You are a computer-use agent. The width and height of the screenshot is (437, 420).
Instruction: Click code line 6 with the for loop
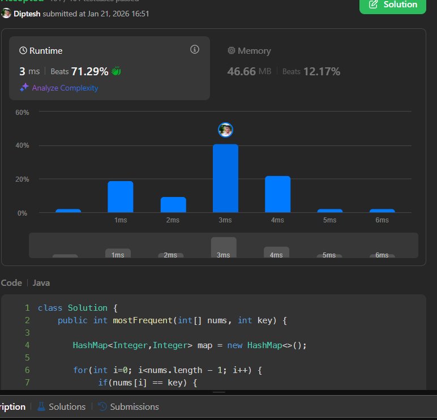coord(167,370)
